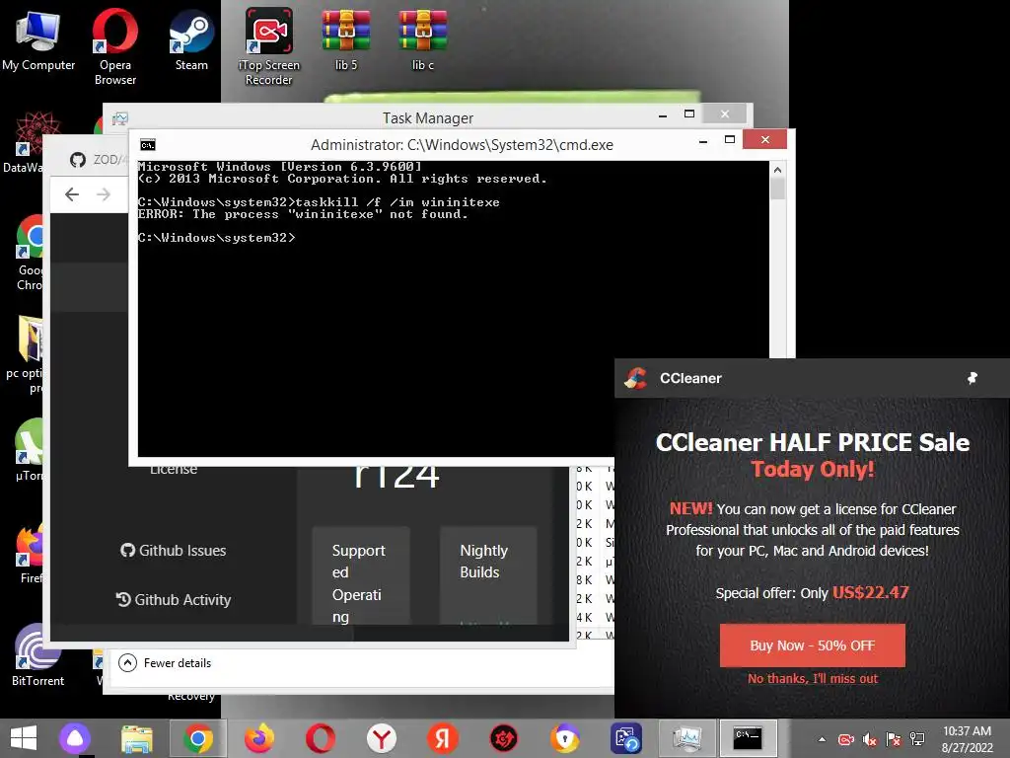
Task: Click Buy Now - 50% OFF button
Action: point(813,645)
